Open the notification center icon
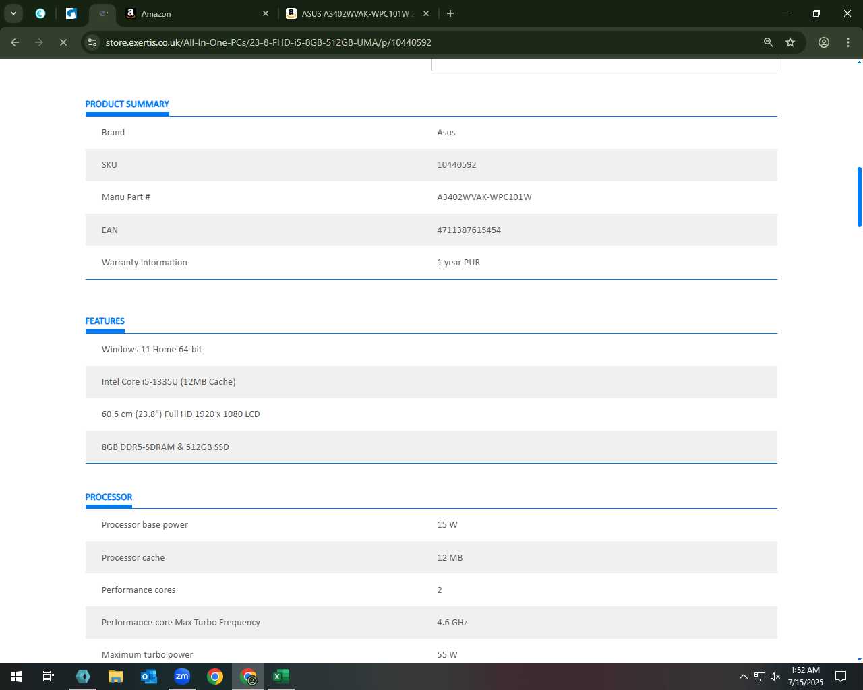The width and height of the screenshot is (863, 690). click(x=841, y=677)
